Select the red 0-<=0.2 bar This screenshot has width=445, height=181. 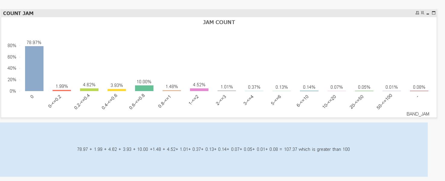click(62, 90)
